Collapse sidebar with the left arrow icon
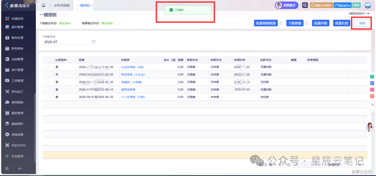The height and width of the screenshot is (176, 376). (x=20, y=168)
